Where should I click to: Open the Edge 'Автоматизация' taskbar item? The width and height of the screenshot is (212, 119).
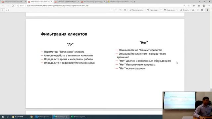[x=61, y=117]
